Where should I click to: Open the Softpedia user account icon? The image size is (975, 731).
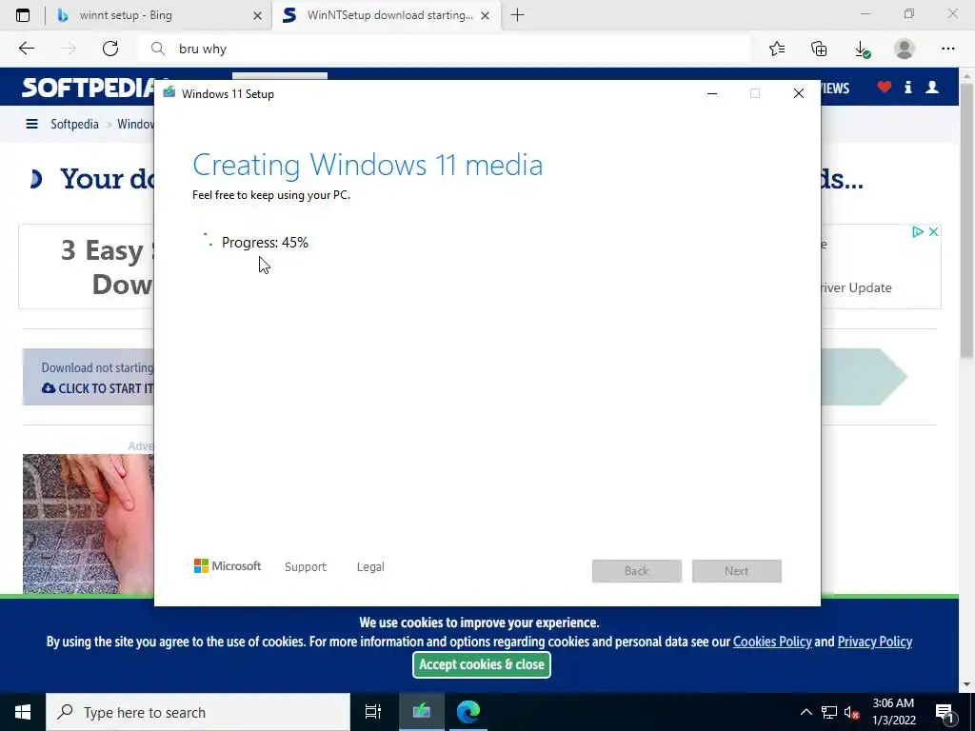932,87
